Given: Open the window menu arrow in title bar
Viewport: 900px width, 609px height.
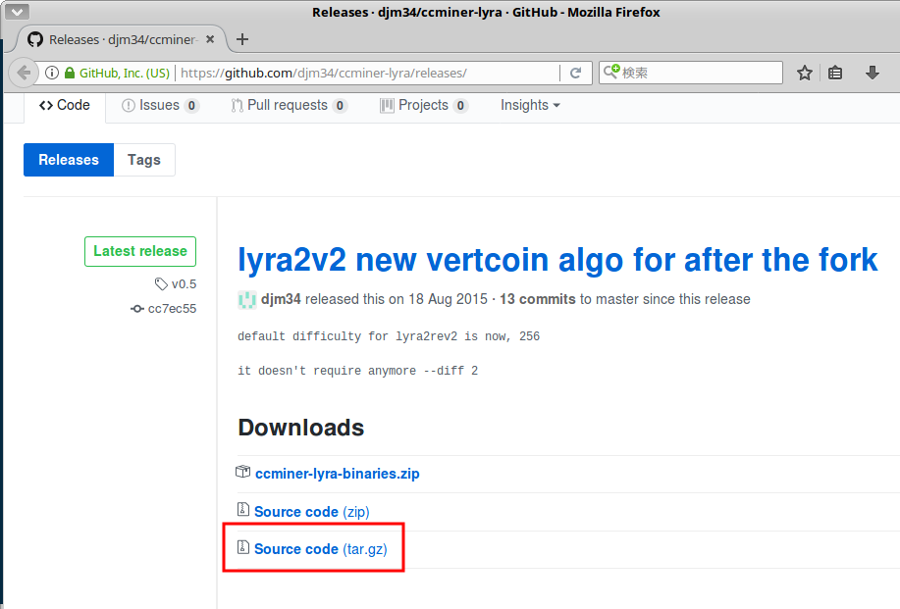Looking at the screenshot, I should 17,12.
